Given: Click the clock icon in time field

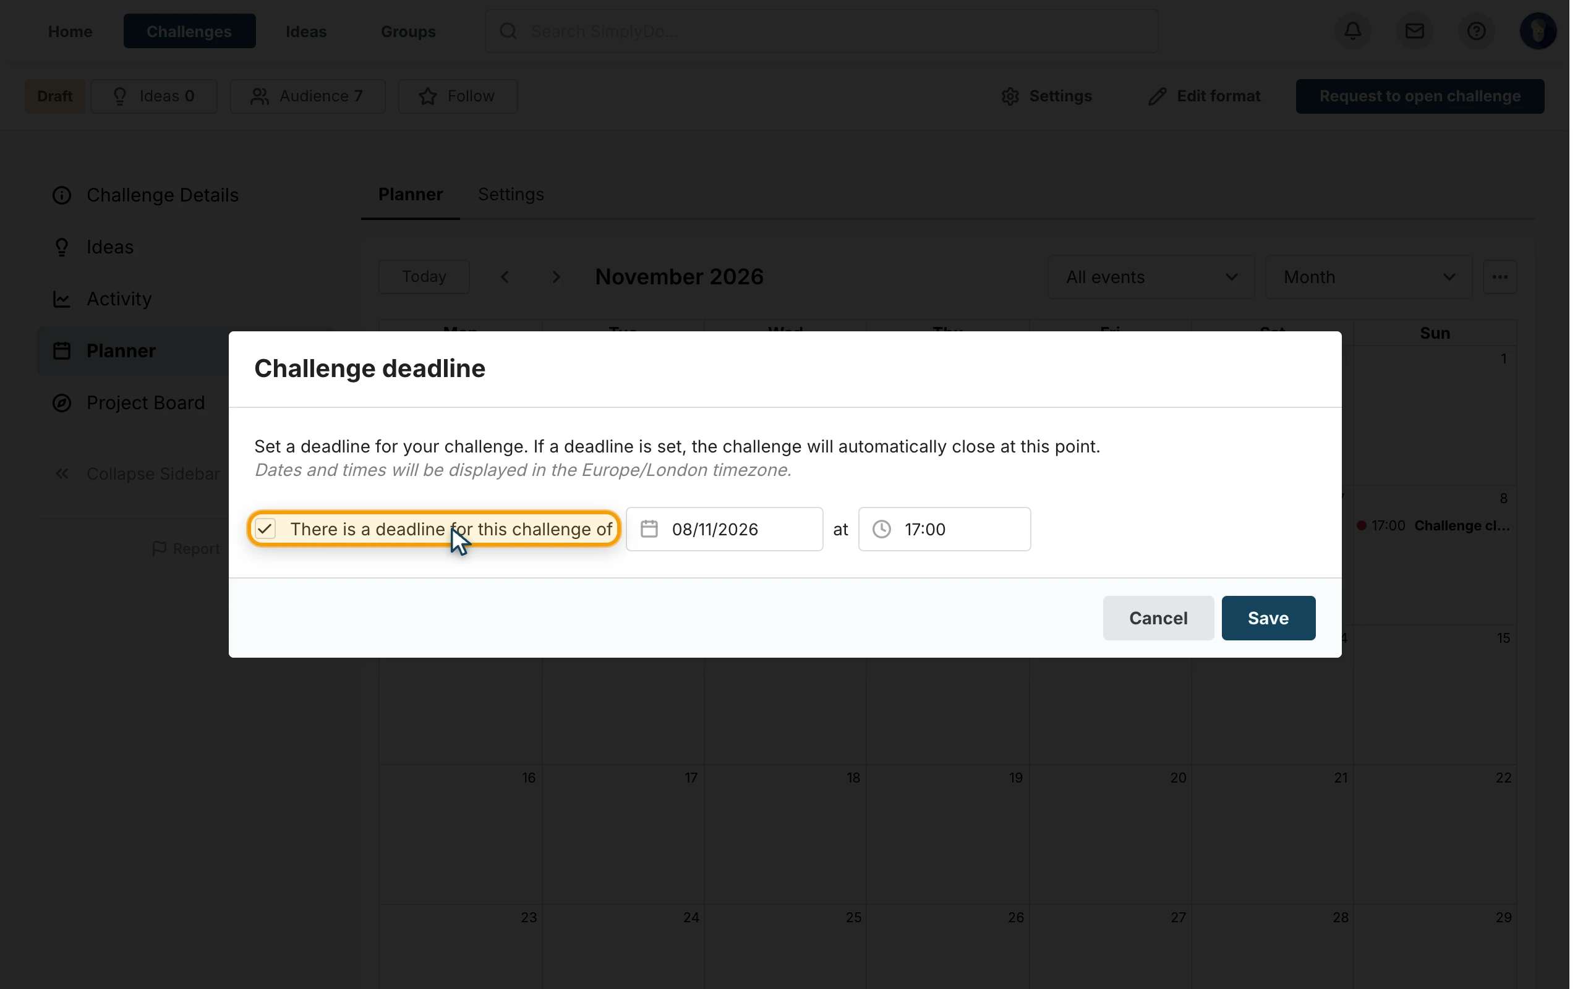Looking at the screenshot, I should [x=882, y=528].
